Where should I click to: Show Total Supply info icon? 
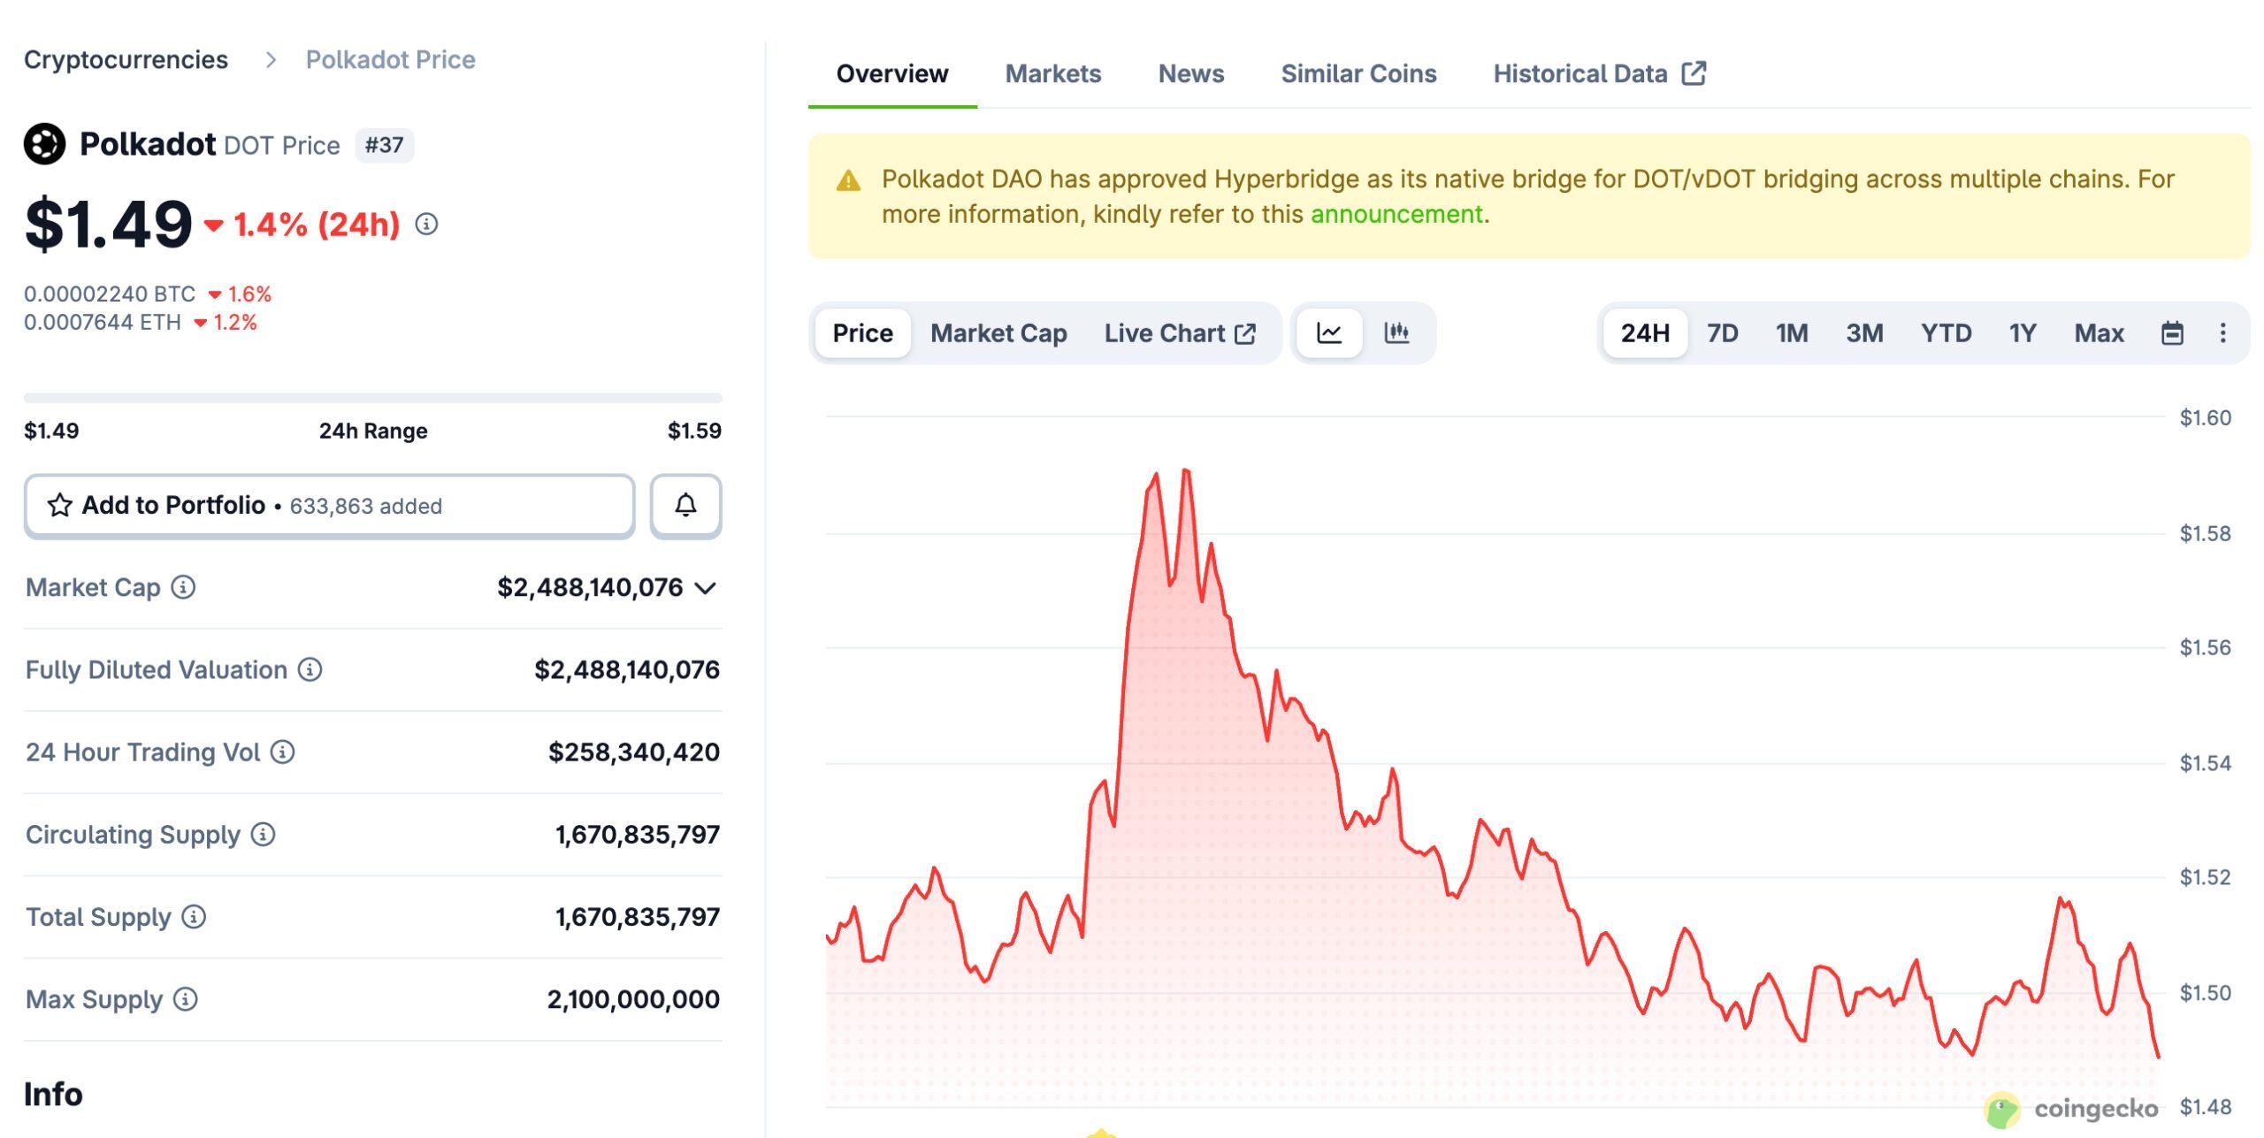click(194, 917)
